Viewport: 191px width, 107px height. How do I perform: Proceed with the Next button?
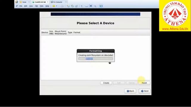(x=144, y=91)
